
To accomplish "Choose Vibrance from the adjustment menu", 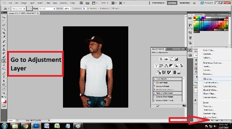I will coord(214,79).
